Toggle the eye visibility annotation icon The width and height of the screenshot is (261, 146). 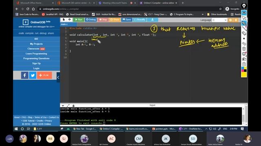(244, 13)
